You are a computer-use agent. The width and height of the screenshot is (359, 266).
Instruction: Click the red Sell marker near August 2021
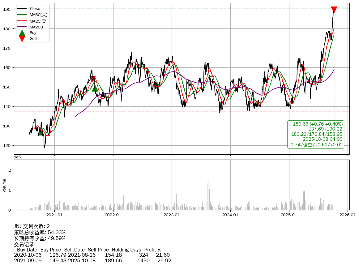(92, 79)
